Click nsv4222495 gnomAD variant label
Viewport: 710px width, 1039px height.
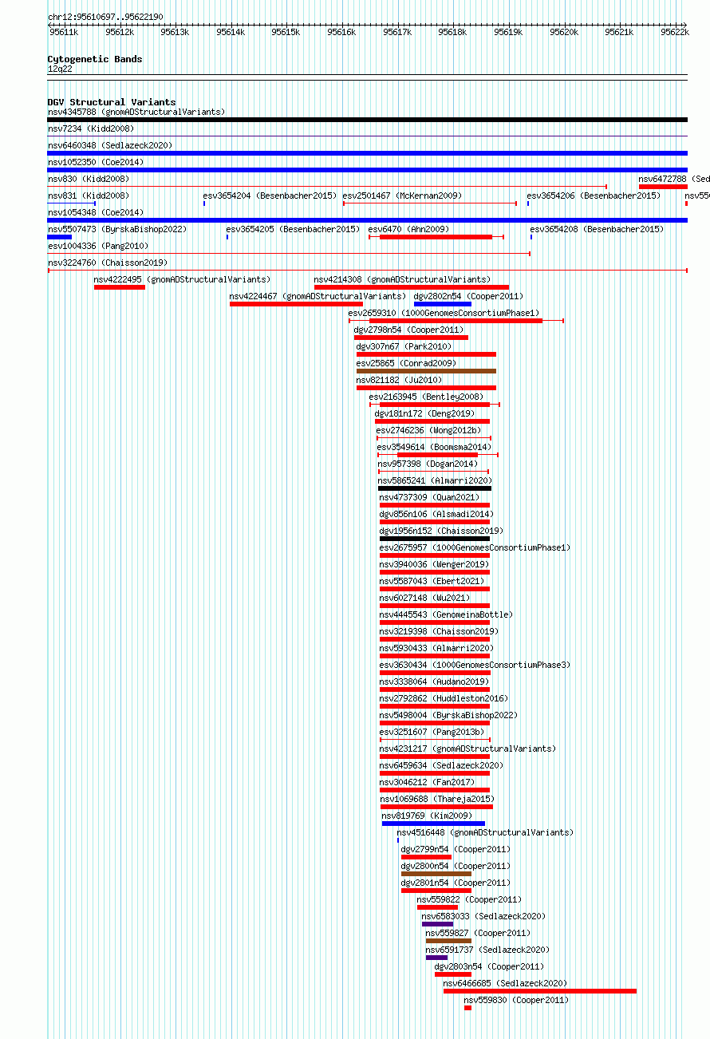point(183,279)
